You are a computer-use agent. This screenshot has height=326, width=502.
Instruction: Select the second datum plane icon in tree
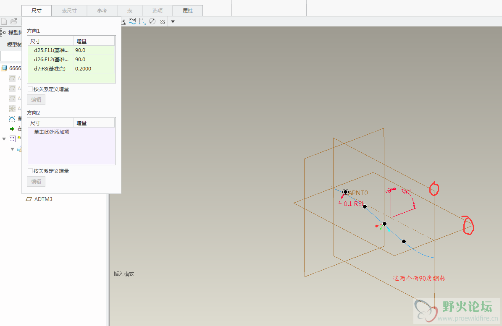12,88
